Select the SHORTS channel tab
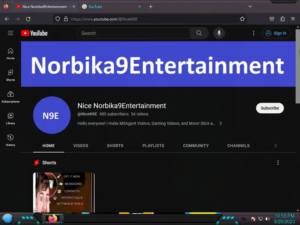Image resolution: width=300 pixels, height=225 pixels. [115, 146]
